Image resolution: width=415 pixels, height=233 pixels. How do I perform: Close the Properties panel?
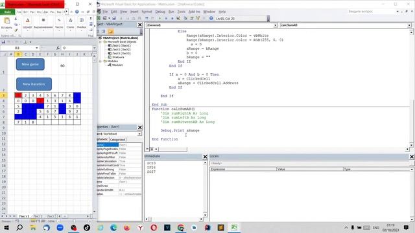[140, 128]
